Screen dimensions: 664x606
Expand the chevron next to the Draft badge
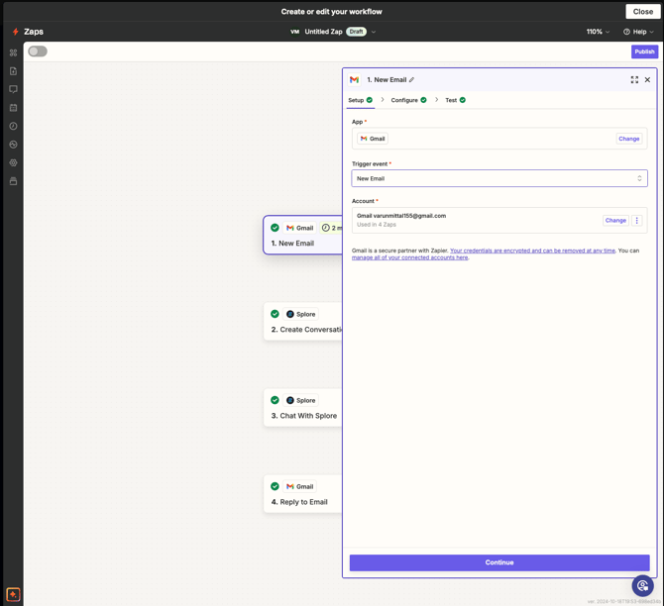[373, 32]
